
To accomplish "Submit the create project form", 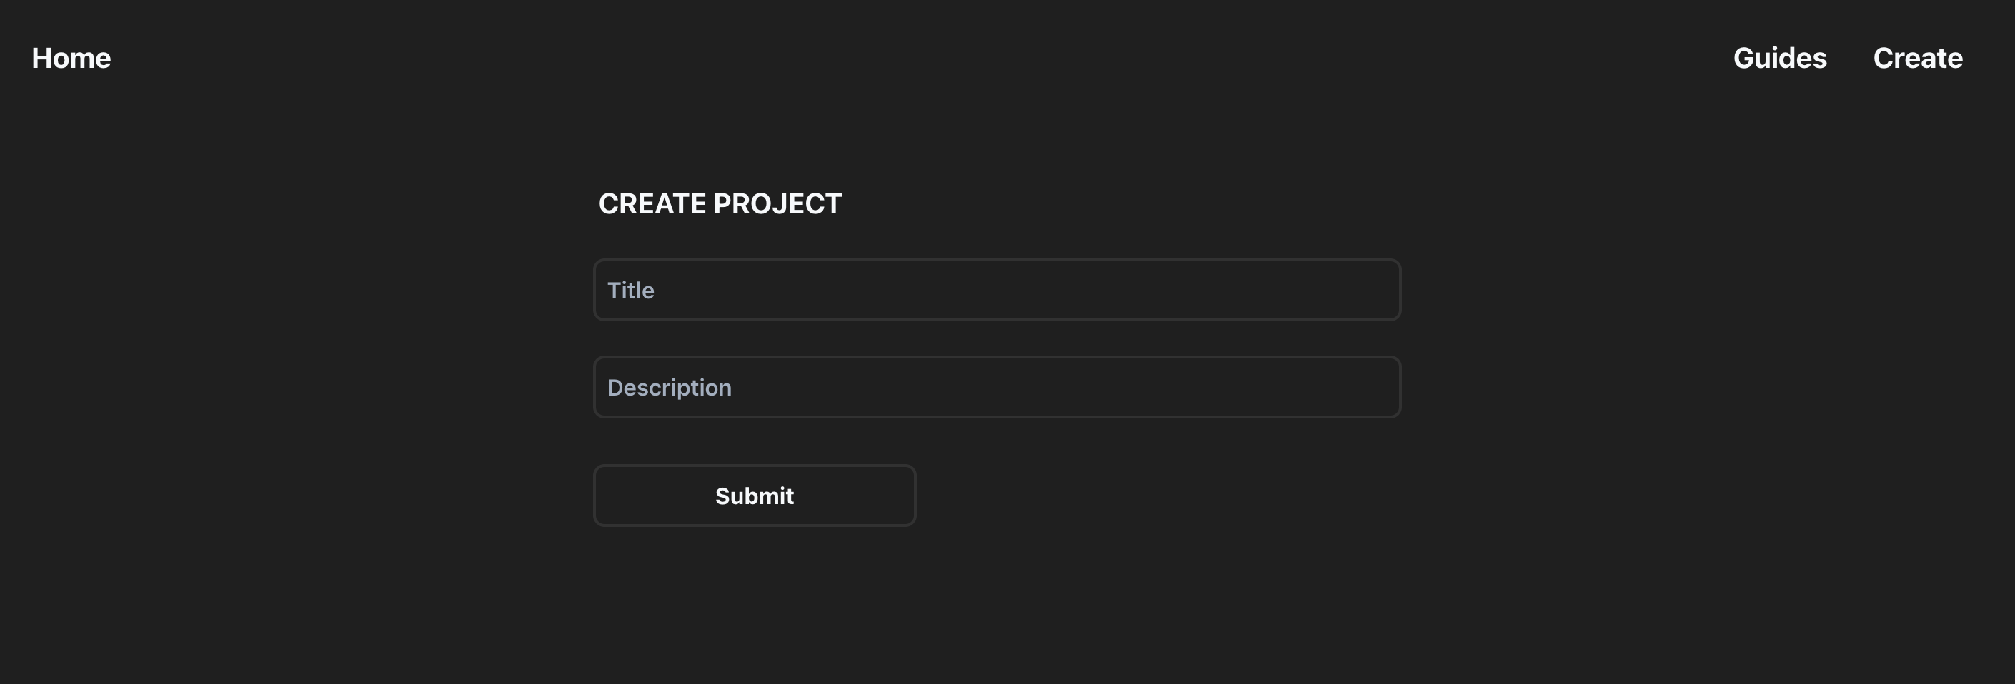I will (754, 496).
